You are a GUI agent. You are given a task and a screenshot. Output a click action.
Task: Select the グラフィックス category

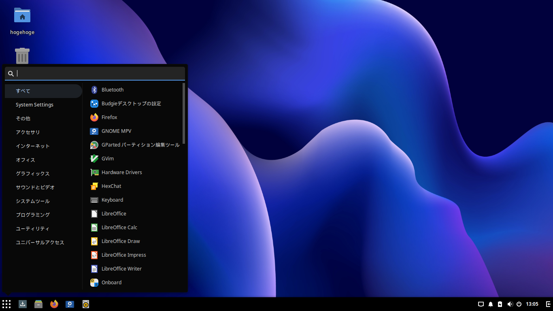tap(43, 174)
